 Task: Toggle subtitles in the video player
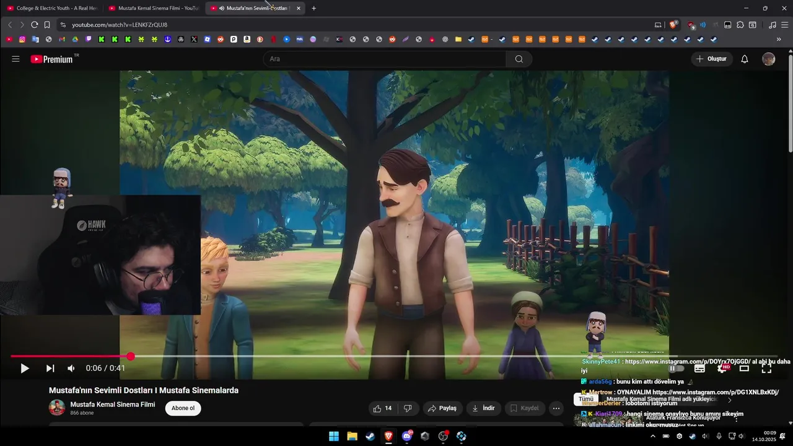[699, 369]
